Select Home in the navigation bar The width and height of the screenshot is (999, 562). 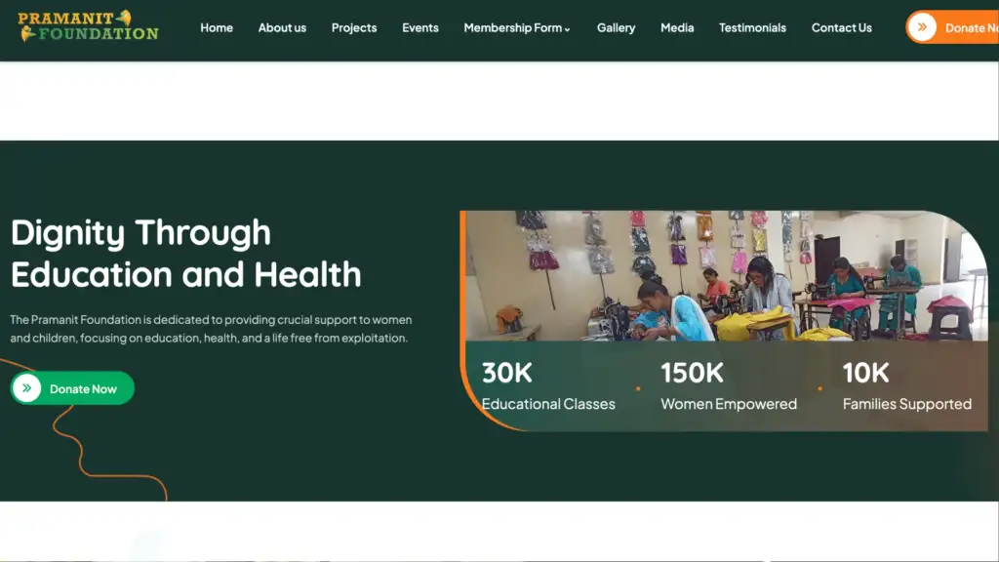pyautogui.click(x=216, y=27)
